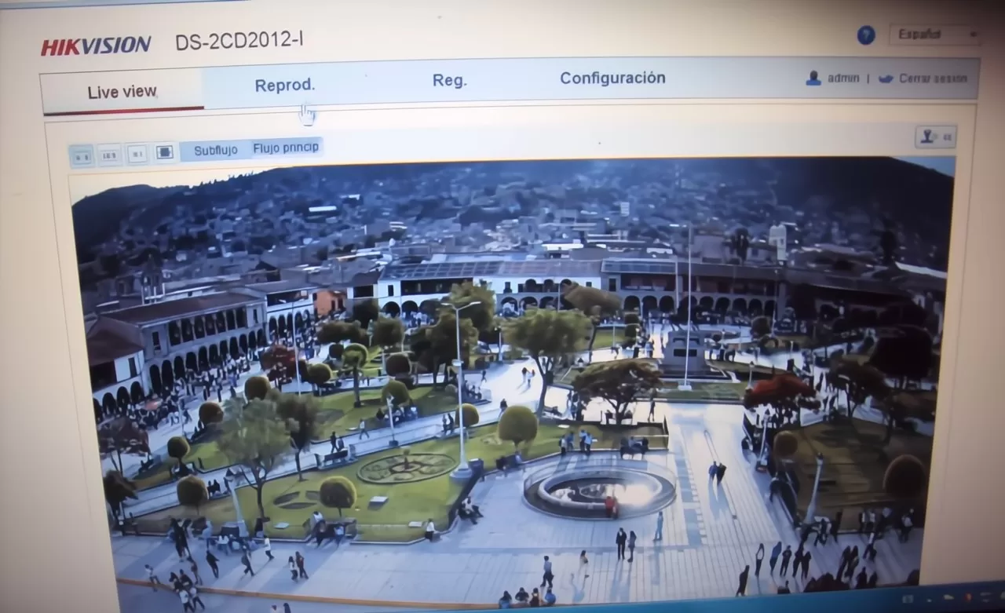
Task: Click the admin user profile icon
Action: [813, 78]
